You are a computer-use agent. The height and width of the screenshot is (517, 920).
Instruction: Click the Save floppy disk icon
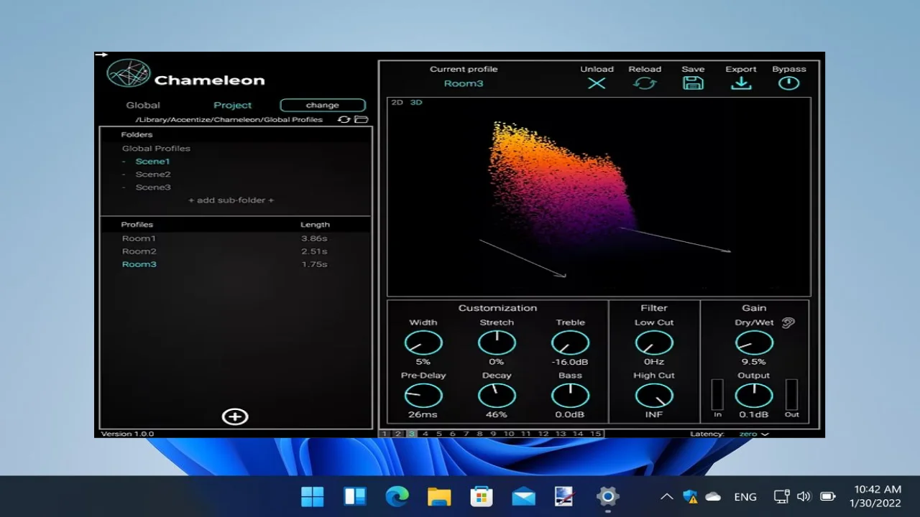click(693, 83)
